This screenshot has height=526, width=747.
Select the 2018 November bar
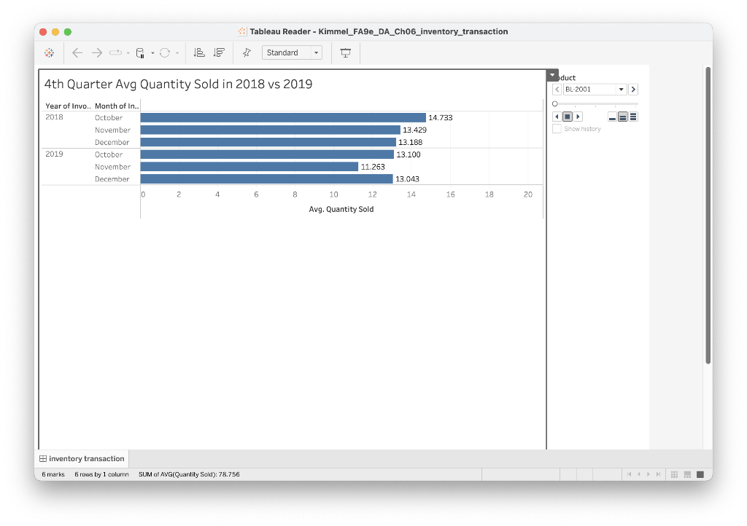270,130
